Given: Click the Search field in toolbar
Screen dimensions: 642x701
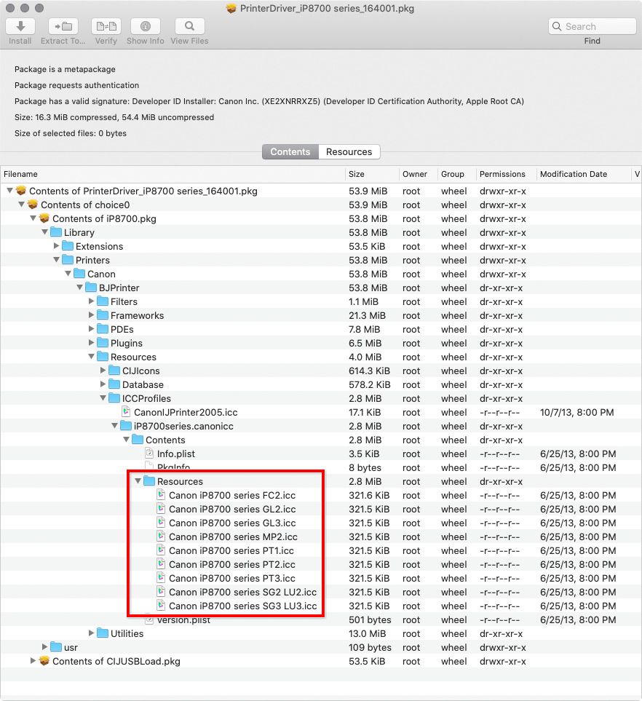Looking at the screenshot, I should 592,26.
